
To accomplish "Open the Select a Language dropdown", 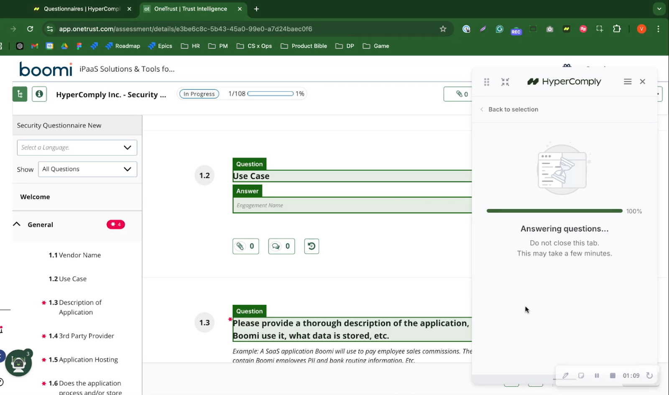I will tap(77, 148).
